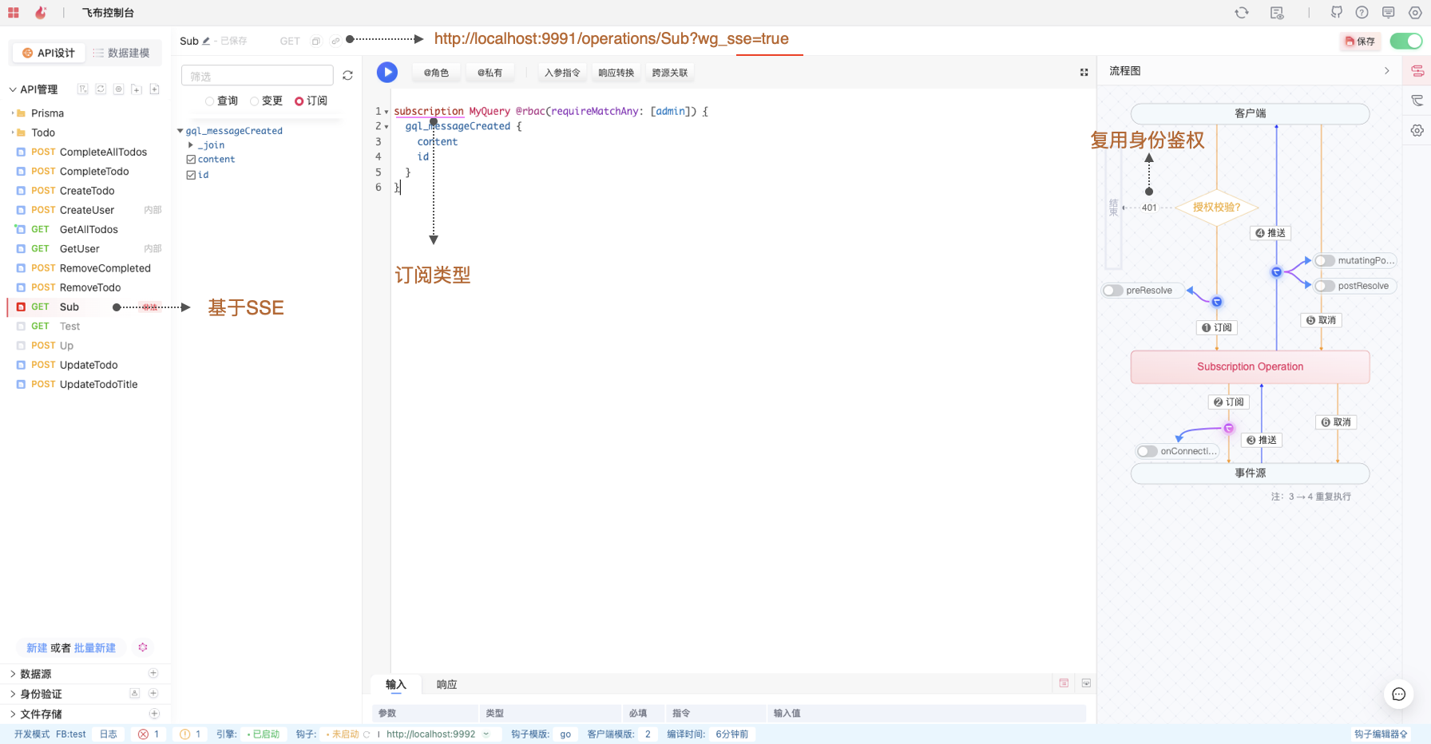The width and height of the screenshot is (1431, 744).
Task: Click the 筛选 filter input field
Action: click(x=257, y=76)
